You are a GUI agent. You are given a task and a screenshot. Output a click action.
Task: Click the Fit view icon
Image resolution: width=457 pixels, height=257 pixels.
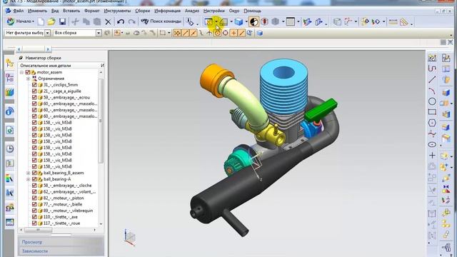[x=209, y=21]
